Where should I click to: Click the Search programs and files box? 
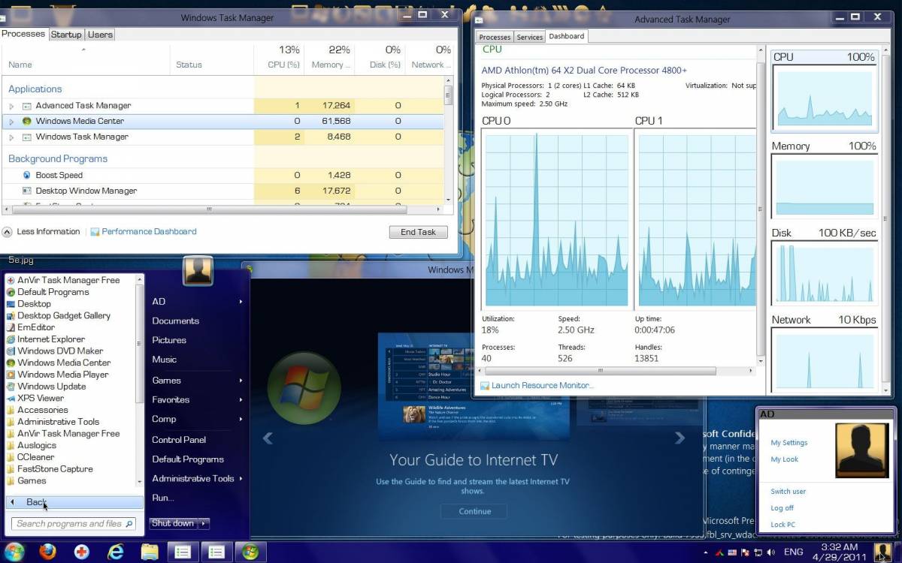pos(74,524)
